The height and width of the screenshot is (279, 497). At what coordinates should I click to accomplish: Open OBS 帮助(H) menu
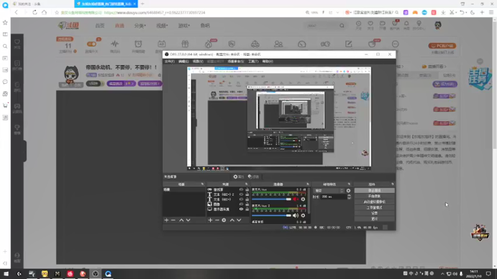(x=268, y=61)
